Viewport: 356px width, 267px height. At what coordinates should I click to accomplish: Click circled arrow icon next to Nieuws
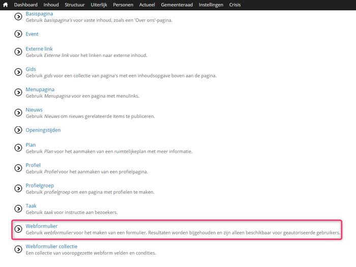pyautogui.click(x=18, y=113)
